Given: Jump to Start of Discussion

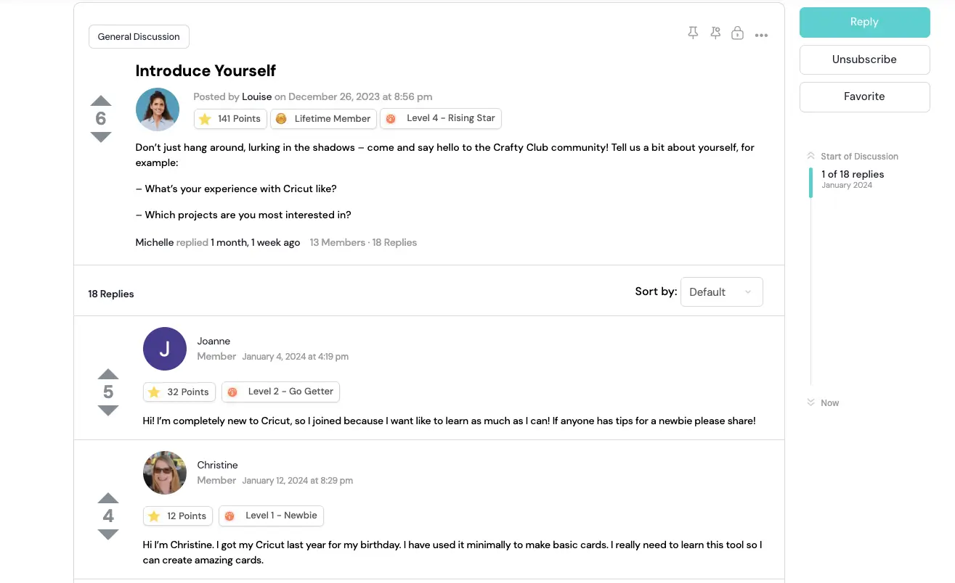Looking at the screenshot, I should click(x=858, y=156).
